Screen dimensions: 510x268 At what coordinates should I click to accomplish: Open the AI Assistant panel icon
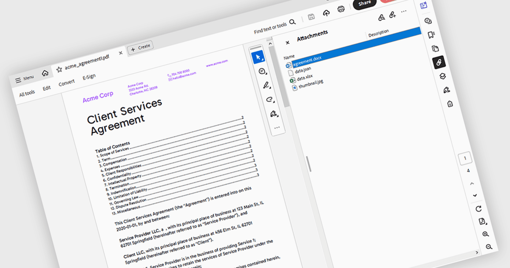[423, 6]
